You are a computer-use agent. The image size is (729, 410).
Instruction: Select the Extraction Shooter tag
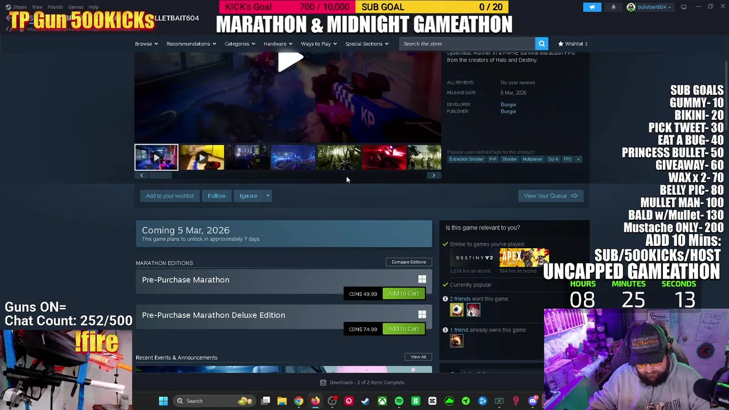pos(466,159)
